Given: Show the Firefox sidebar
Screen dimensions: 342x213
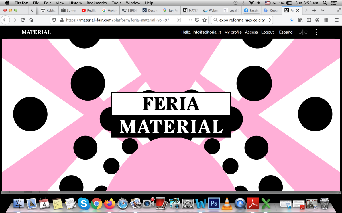Looking at the screenshot, I should [x=309, y=20].
